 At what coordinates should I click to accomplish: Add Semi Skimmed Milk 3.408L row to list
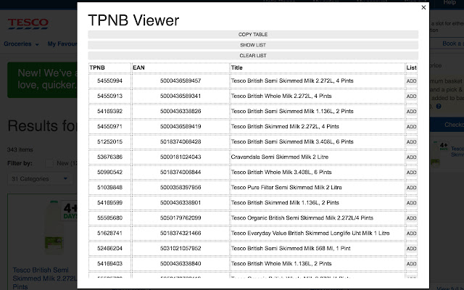(x=411, y=142)
